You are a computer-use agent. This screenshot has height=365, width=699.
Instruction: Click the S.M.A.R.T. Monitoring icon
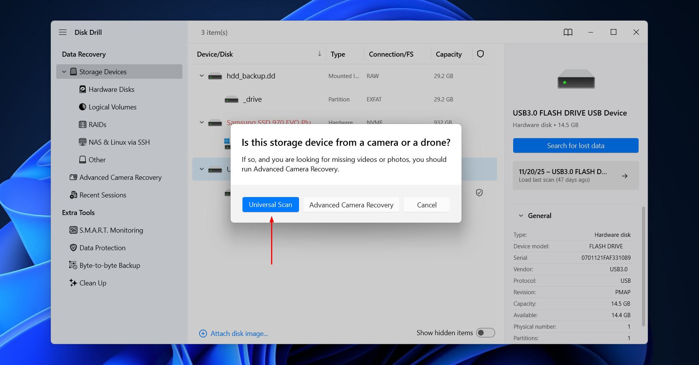[73, 230]
